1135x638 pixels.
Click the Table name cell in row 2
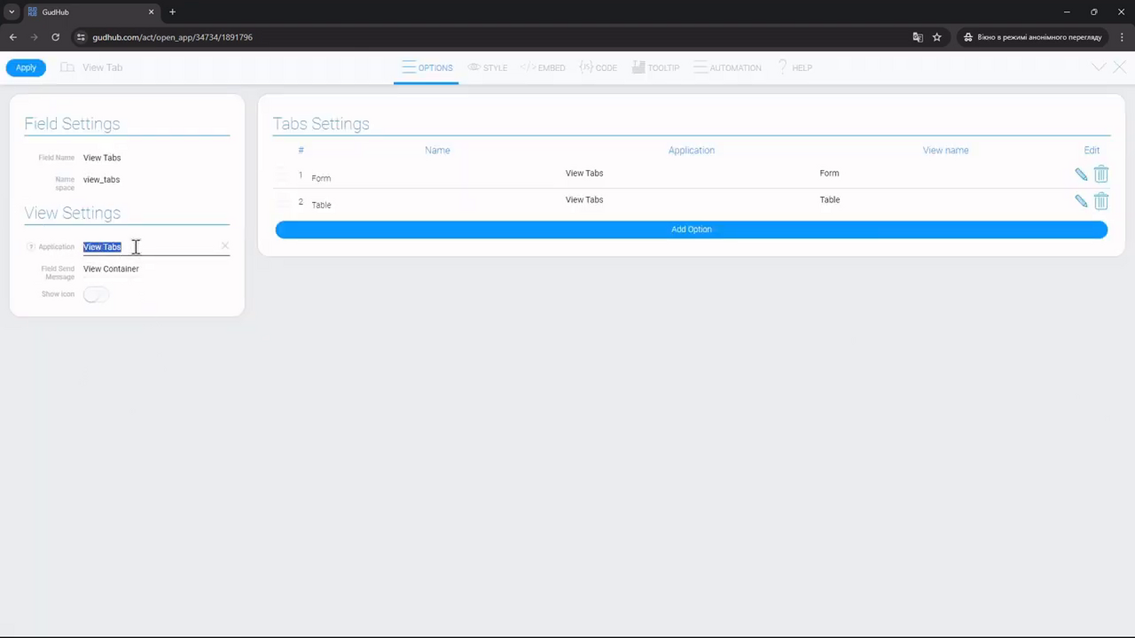(321, 206)
